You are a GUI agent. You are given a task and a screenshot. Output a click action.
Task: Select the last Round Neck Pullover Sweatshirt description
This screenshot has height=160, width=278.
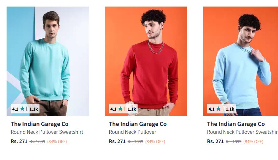coord(242,132)
